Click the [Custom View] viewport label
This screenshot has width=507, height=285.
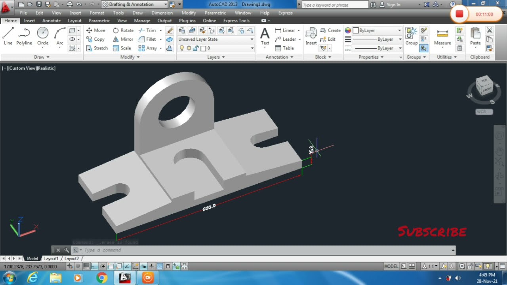[22, 68]
